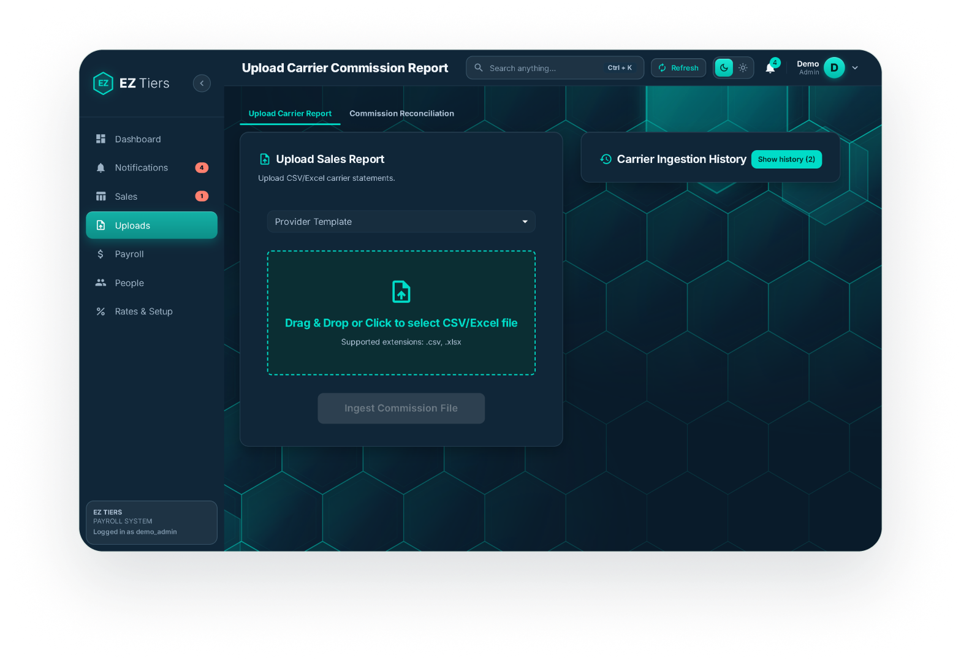Open the Provider Template dropdown
The image size is (961, 660).
point(401,222)
